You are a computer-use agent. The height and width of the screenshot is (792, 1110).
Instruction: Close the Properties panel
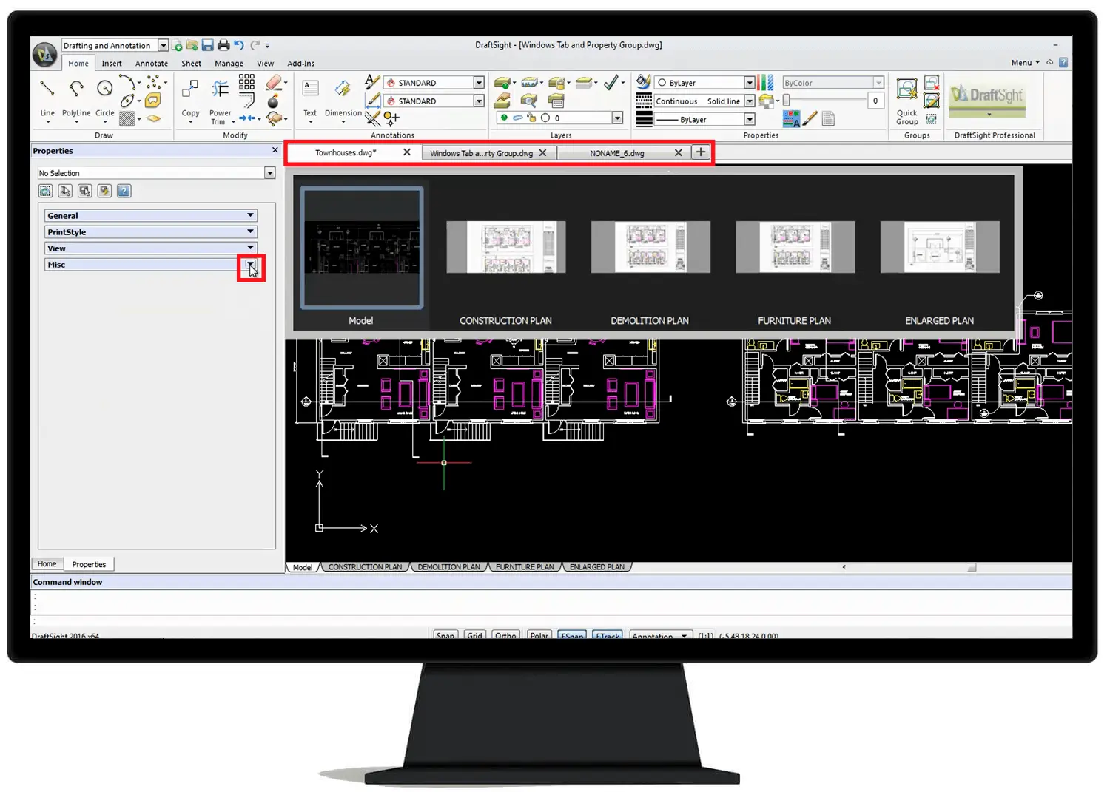[x=275, y=150]
